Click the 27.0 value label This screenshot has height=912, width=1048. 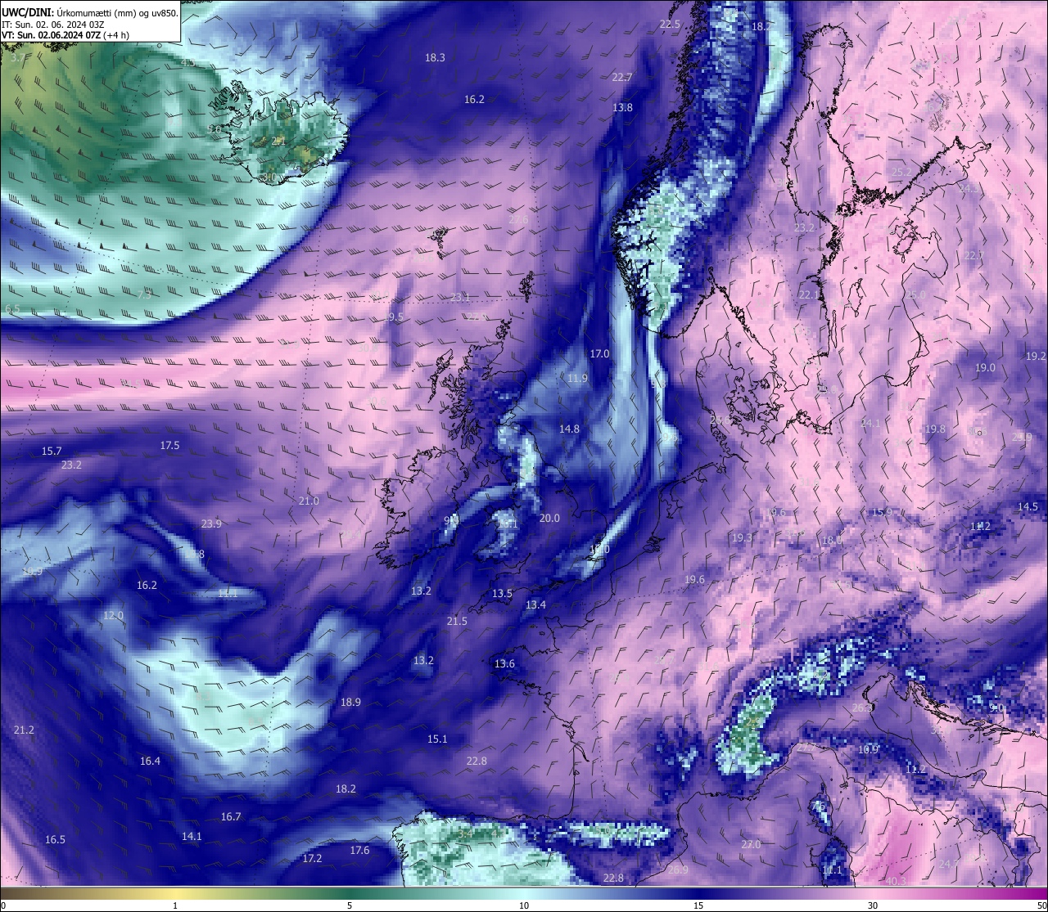751,844
